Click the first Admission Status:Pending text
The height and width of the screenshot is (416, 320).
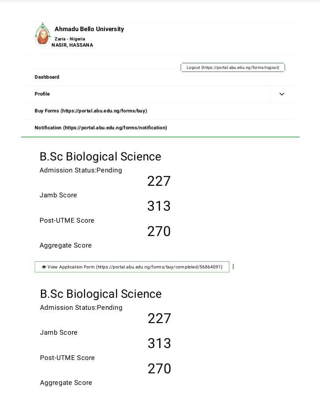81,170
